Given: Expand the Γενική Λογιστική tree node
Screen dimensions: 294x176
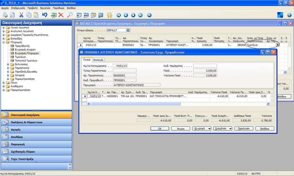Looking at the screenshot, I should (x=3, y=27).
